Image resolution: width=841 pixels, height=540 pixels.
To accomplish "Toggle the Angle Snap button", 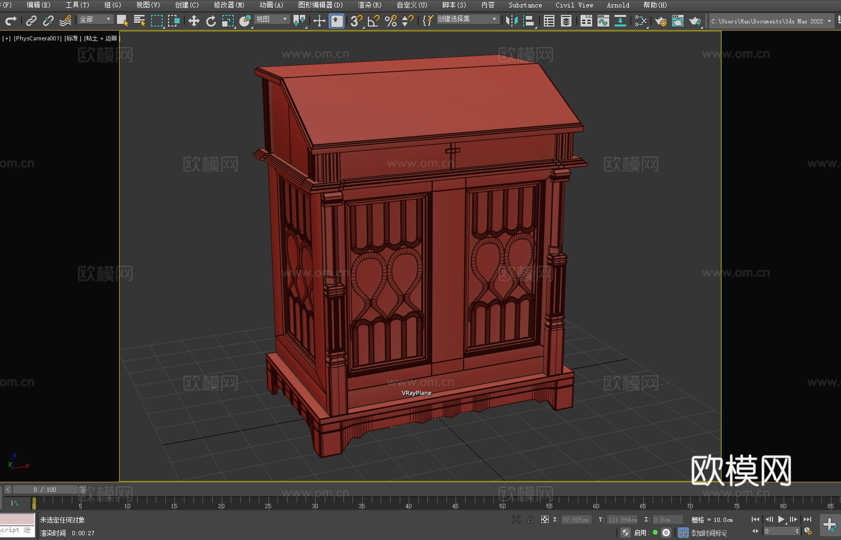I will pos(373,21).
